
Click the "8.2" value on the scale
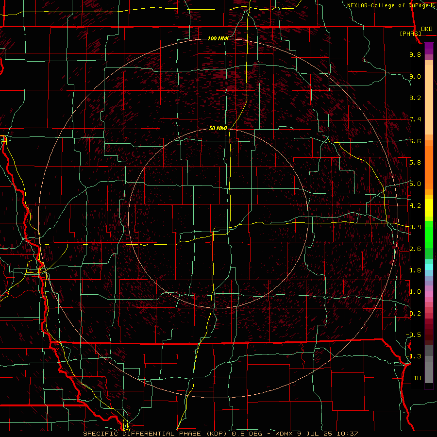[x=415, y=98]
